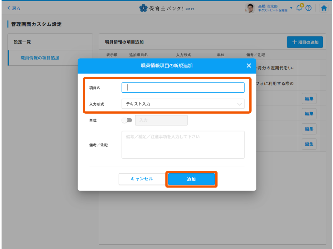
Task: Open the 入力形式 dropdown
Action: tap(183, 104)
